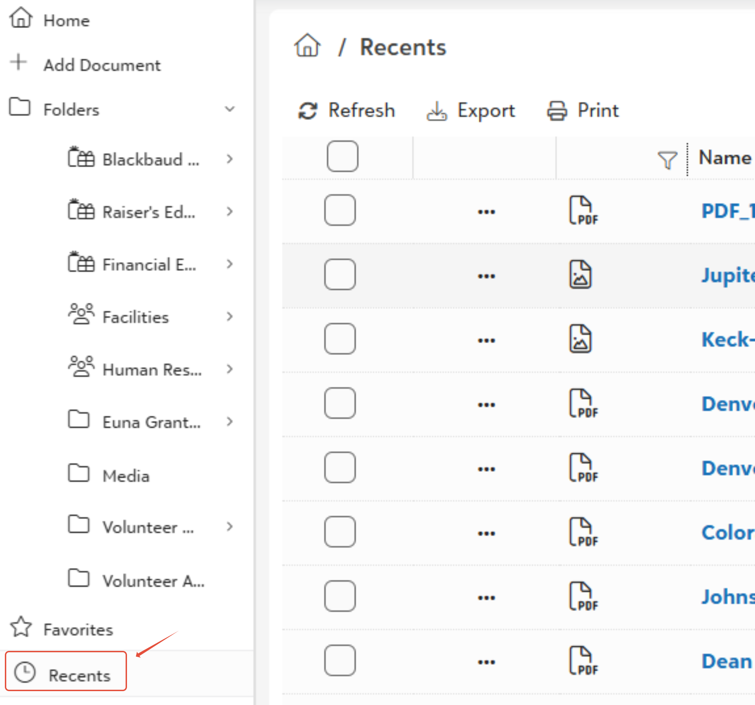This screenshot has width=755, height=705.
Task: Click the Export download icon
Action: [x=436, y=111]
